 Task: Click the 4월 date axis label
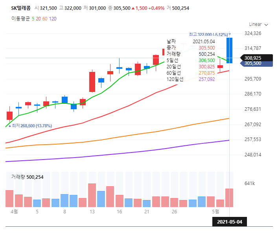(x=14, y=211)
